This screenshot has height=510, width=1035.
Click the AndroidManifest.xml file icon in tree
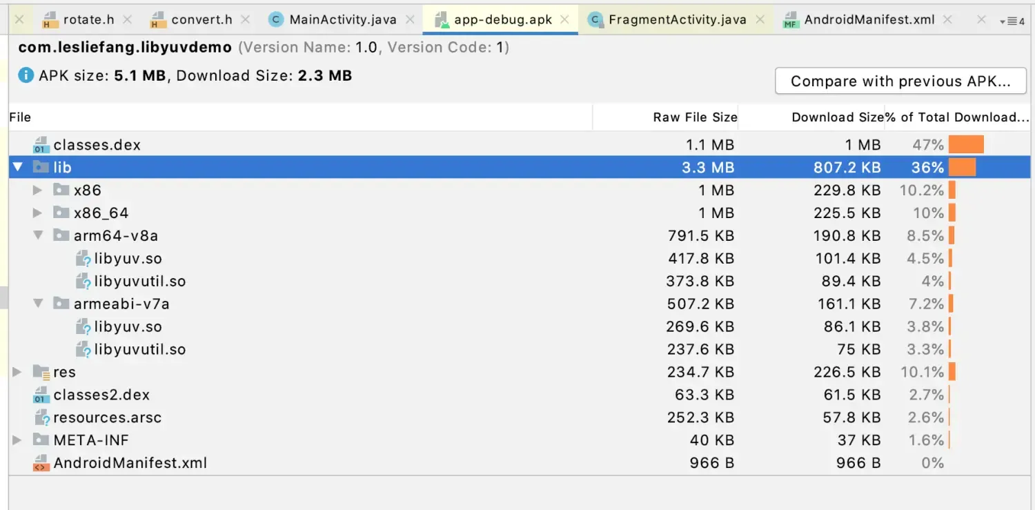click(41, 463)
